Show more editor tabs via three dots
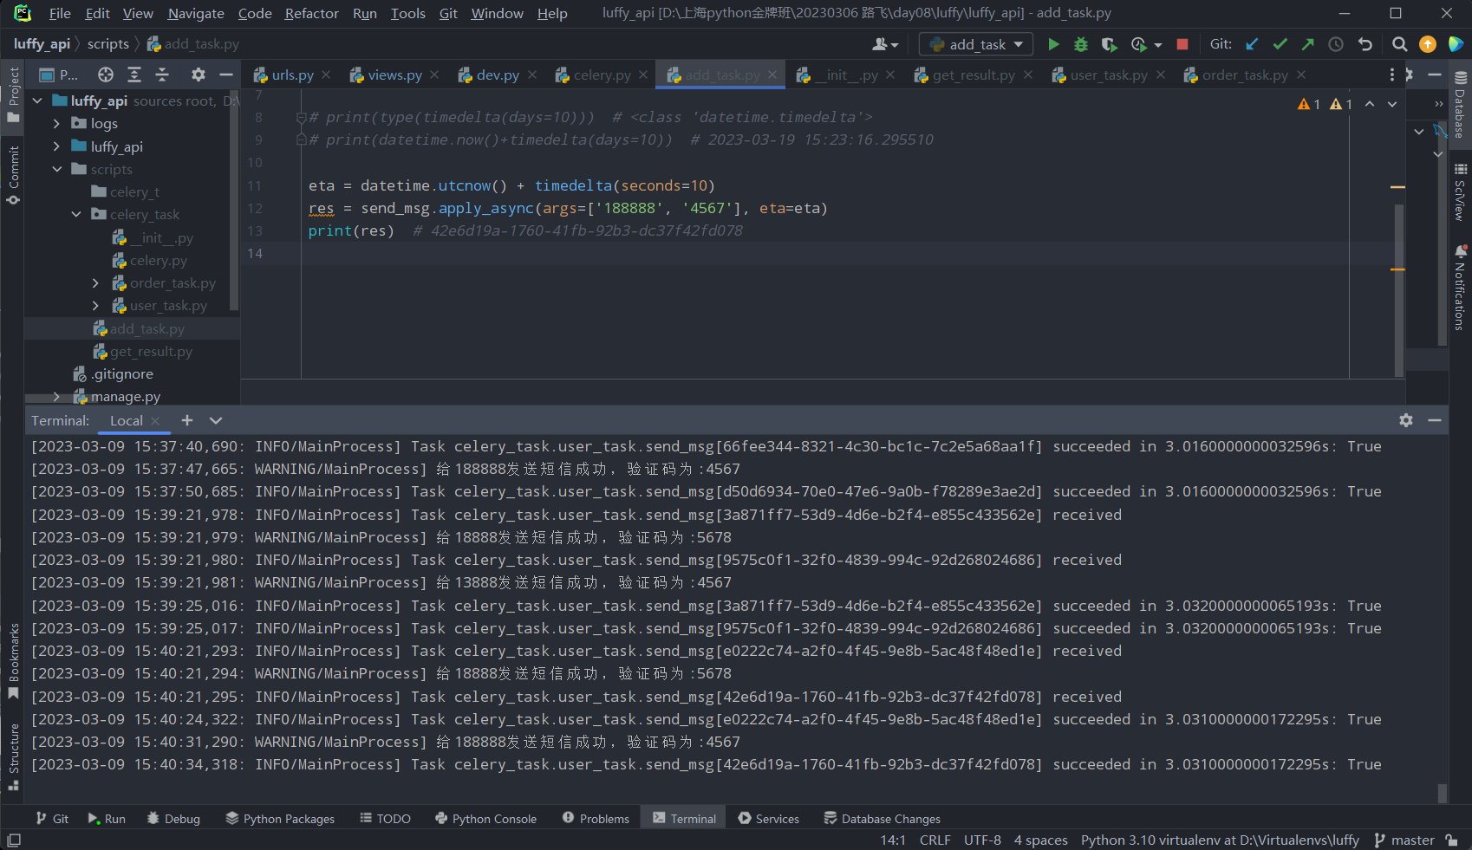This screenshot has width=1472, height=850. 1392,75
